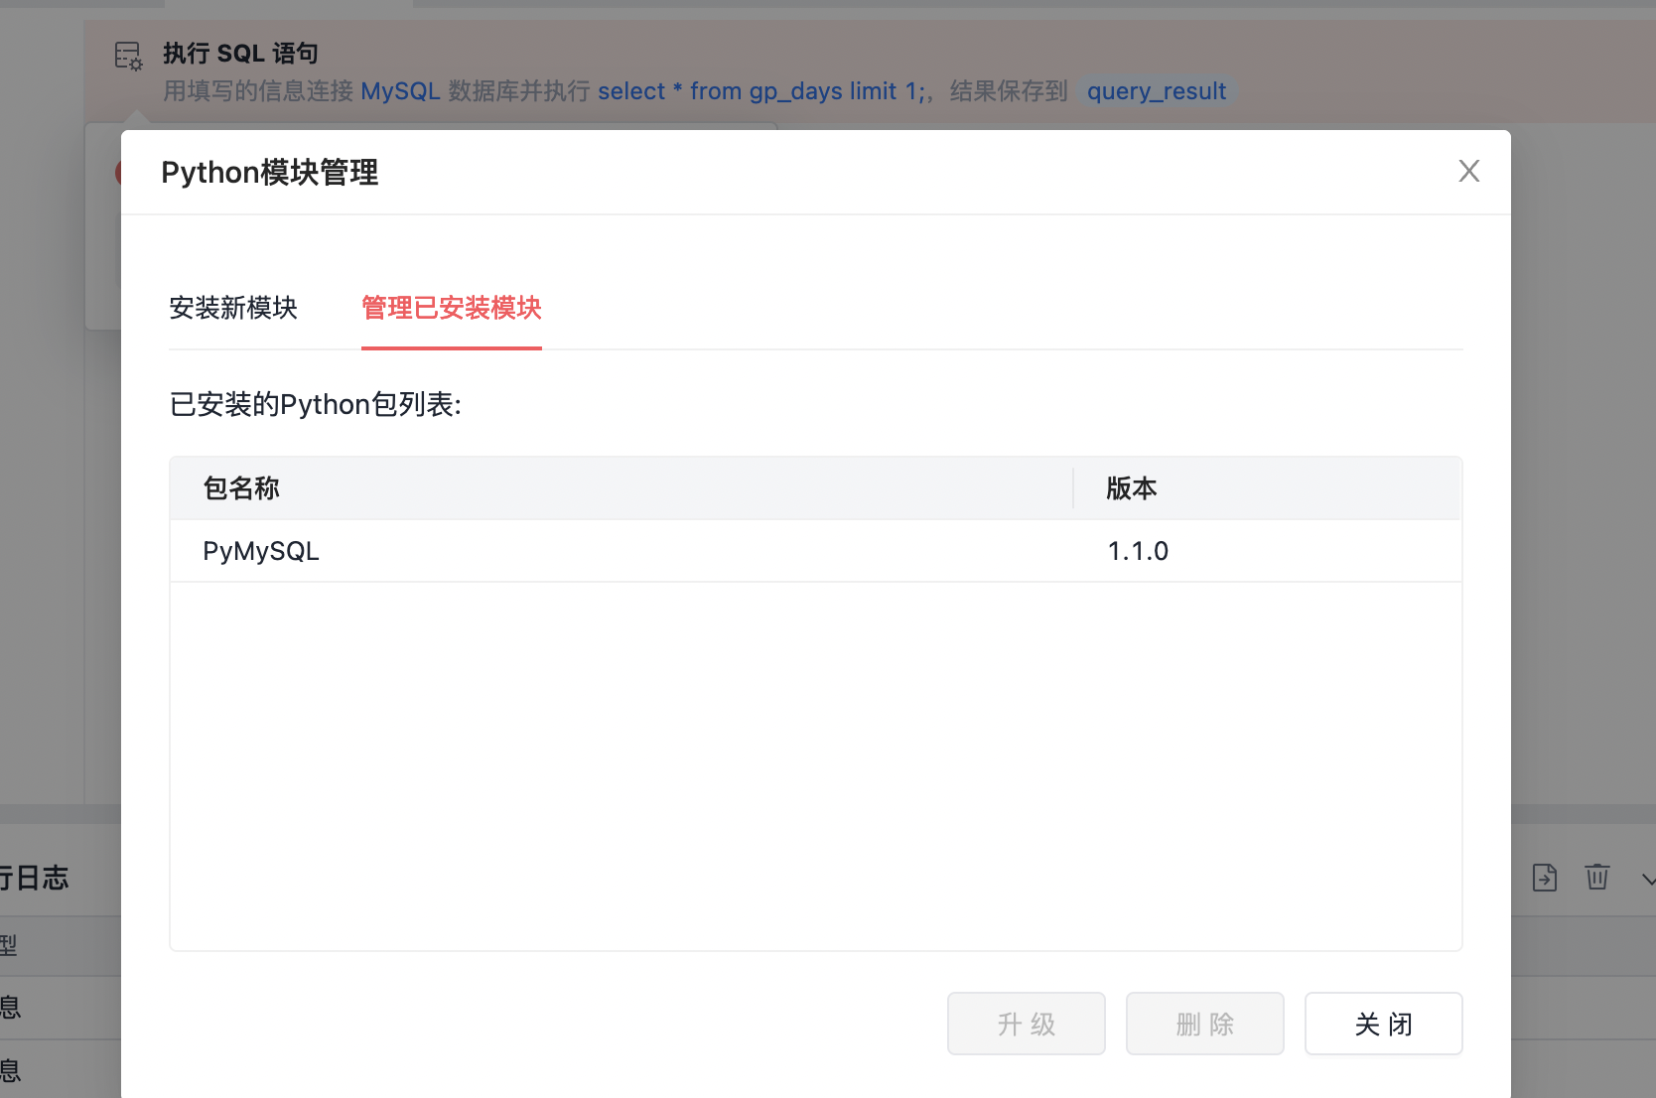
Task: Click the 关闭 button
Action: (x=1384, y=1024)
